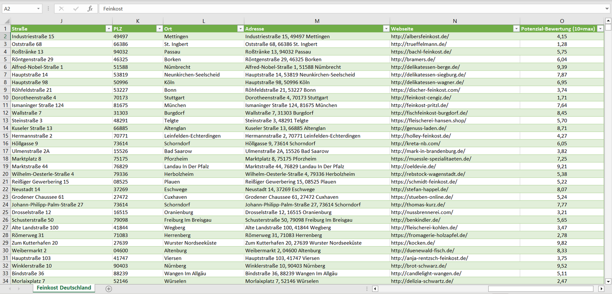Click the vertical scrollbar down arrow
The width and height of the screenshot is (612, 294).
(x=608, y=281)
